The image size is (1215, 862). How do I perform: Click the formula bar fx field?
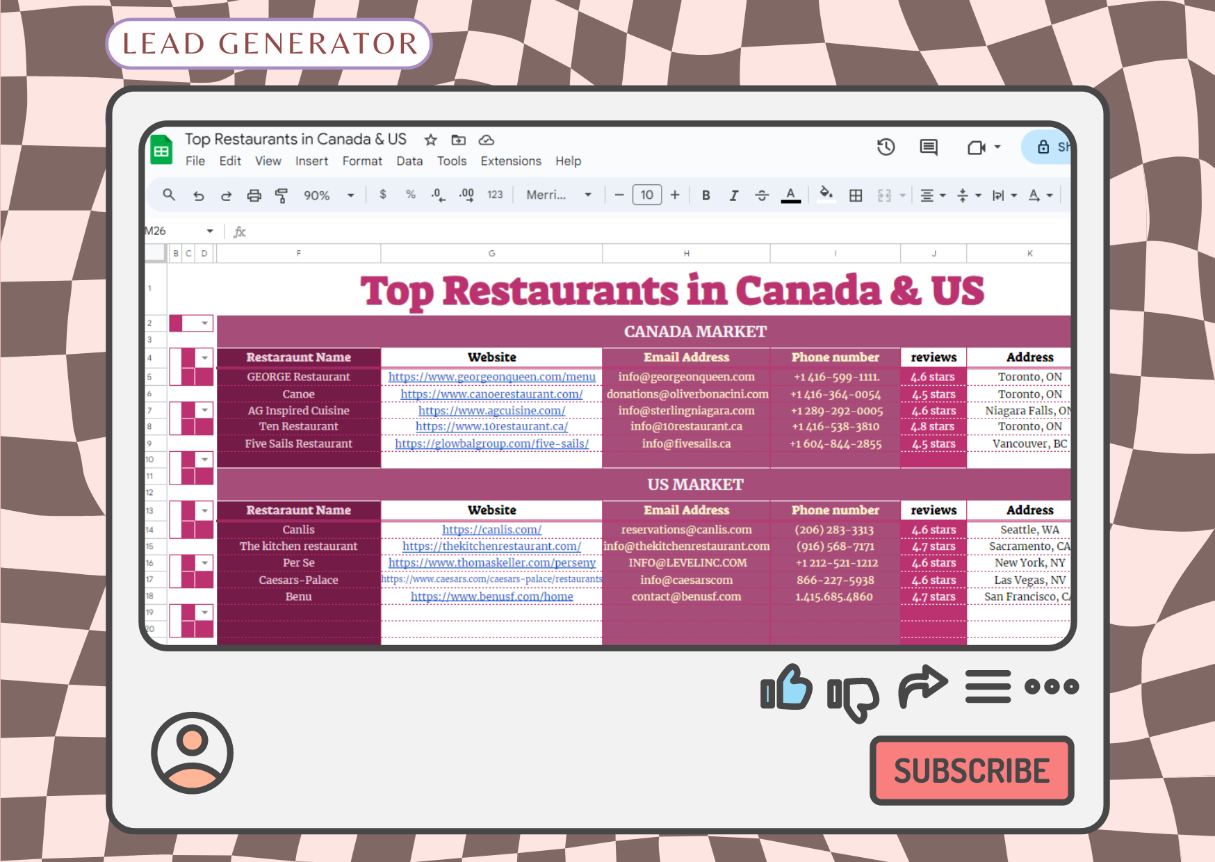point(653,231)
